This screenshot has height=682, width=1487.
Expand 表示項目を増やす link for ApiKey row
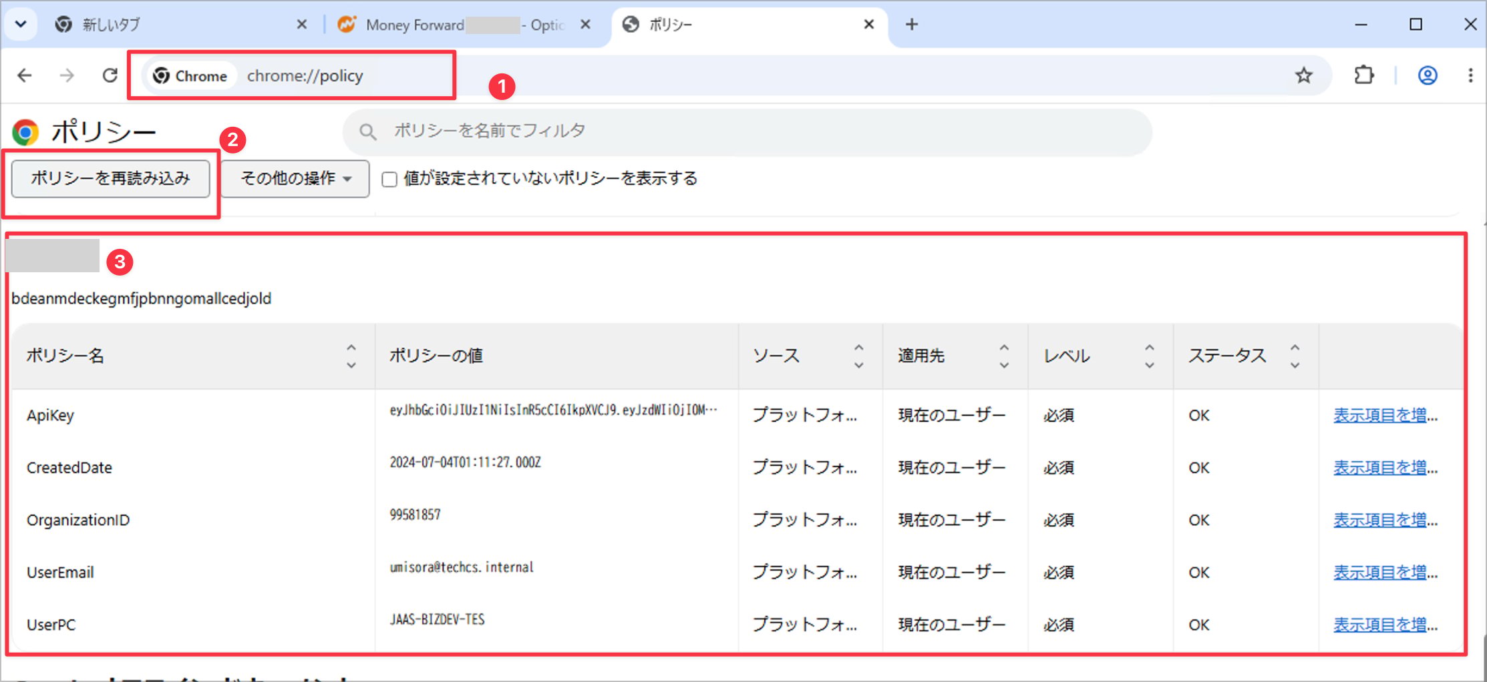[1385, 415]
